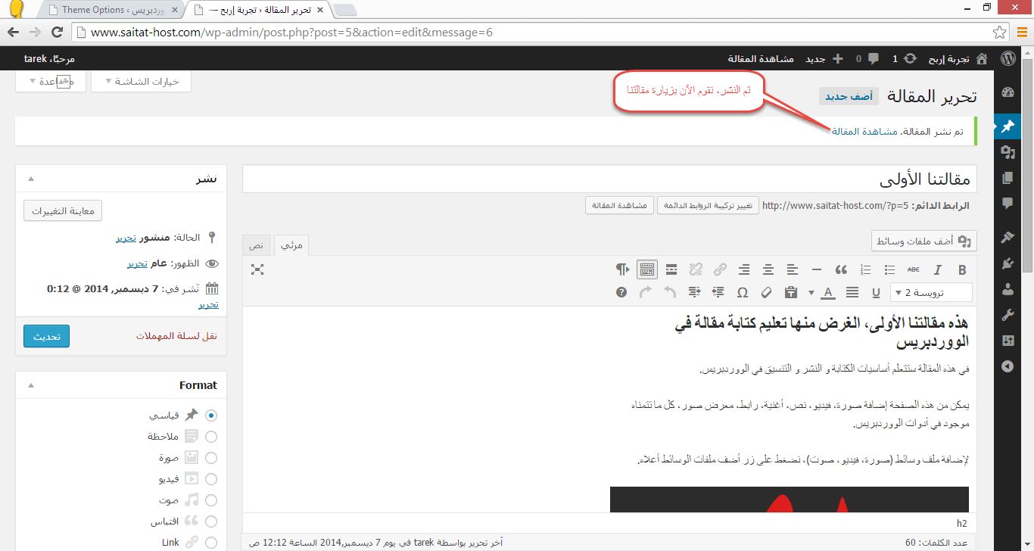Image resolution: width=1034 pixels, height=551 pixels.
Task: Click the Chrome reload page button
Action: [56, 33]
